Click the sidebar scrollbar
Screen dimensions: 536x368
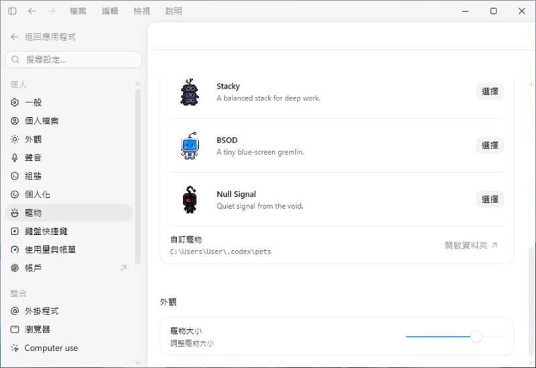[x=138, y=177]
